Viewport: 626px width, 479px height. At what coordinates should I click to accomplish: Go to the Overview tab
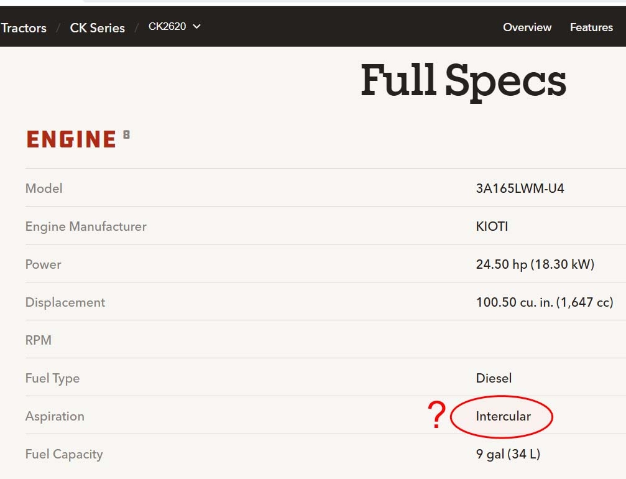(527, 27)
